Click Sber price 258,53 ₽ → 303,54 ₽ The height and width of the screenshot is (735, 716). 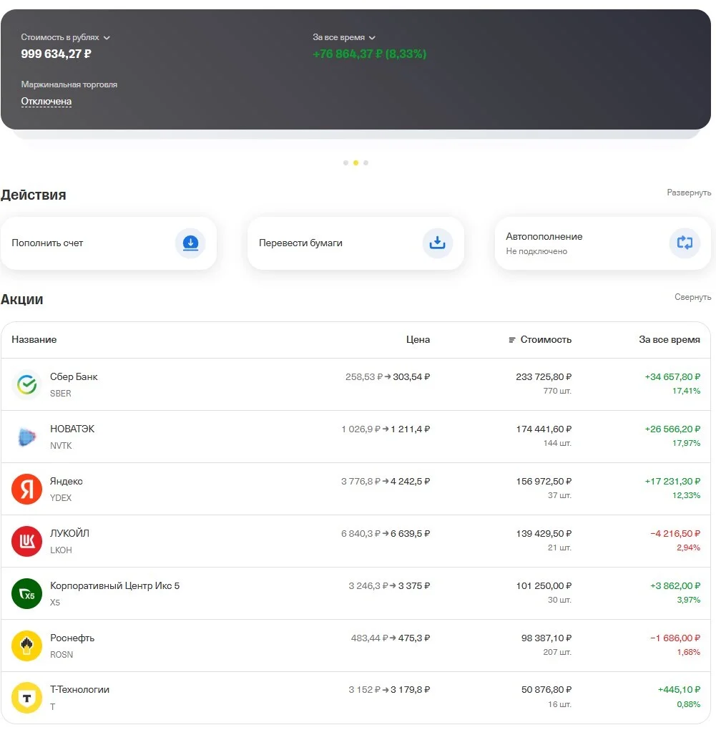388,377
